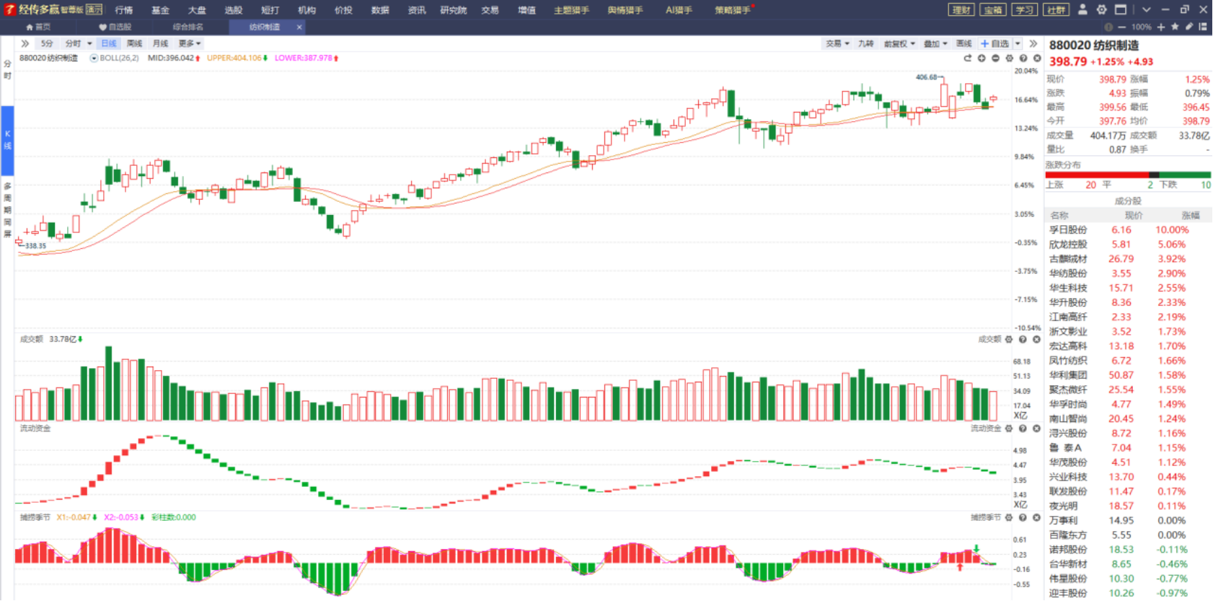Click the user account icon in title bar

click(x=1082, y=9)
